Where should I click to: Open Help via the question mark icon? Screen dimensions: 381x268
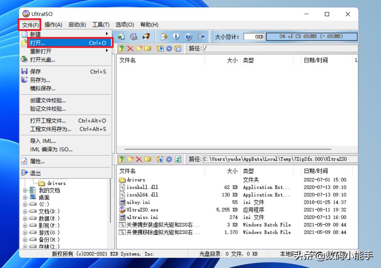(189, 37)
